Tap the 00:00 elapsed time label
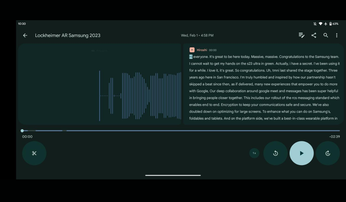This screenshot has width=346, height=202. pos(27,137)
